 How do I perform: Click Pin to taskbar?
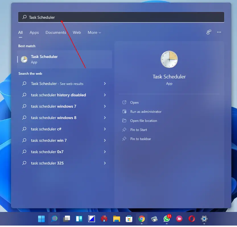click(x=141, y=139)
